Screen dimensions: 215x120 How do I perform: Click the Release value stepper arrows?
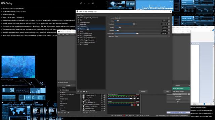click(x=169, y=30)
